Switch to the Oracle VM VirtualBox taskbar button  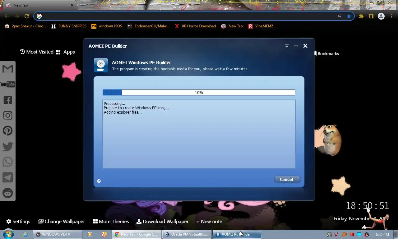(x=187, y=234)
